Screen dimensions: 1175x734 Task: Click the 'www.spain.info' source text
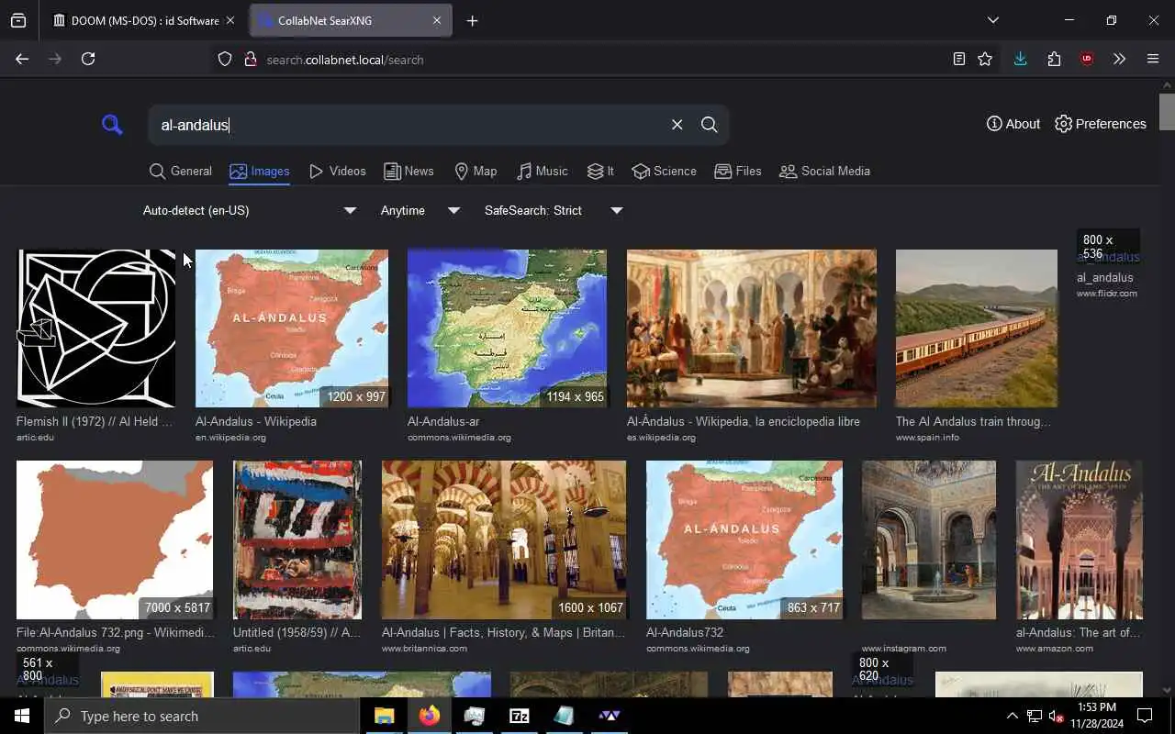(927, 438)
